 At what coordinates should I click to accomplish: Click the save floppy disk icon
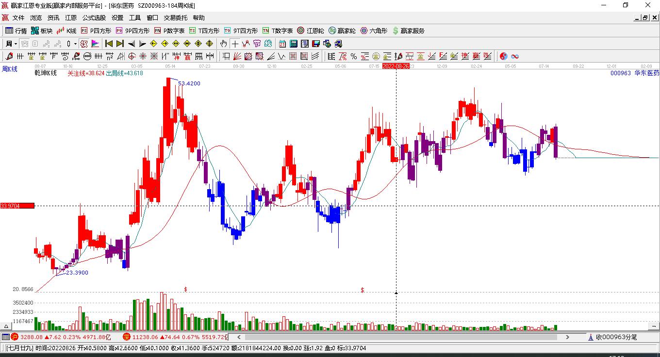click(316, 44)
